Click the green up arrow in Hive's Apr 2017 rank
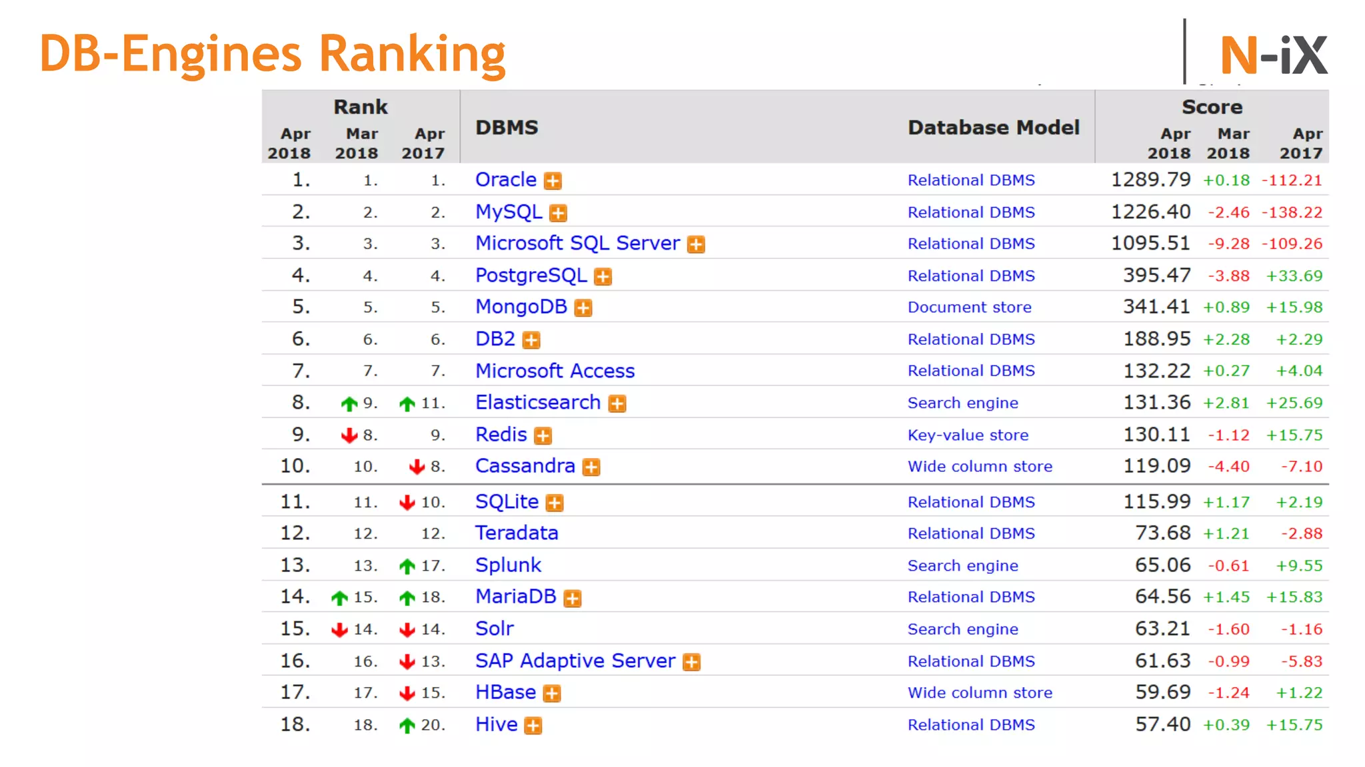The width and height of the screenshot is (1365, 767). point(407,725)
